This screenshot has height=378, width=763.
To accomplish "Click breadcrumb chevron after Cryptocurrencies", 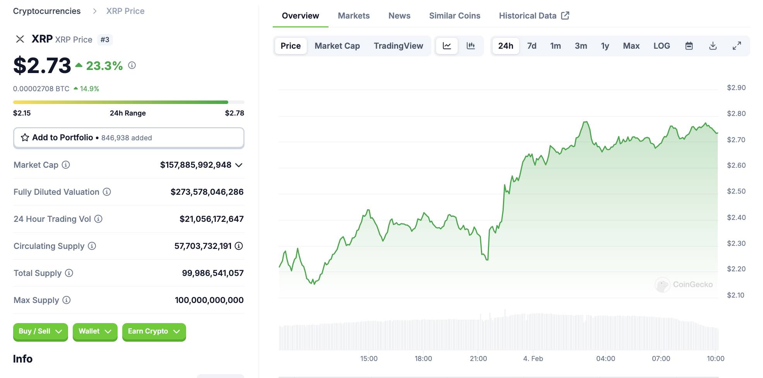I will (x=95, y=11).
